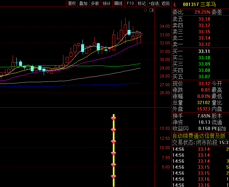
Task: Click the diamond icon above the chart
Action: (145, 10)
